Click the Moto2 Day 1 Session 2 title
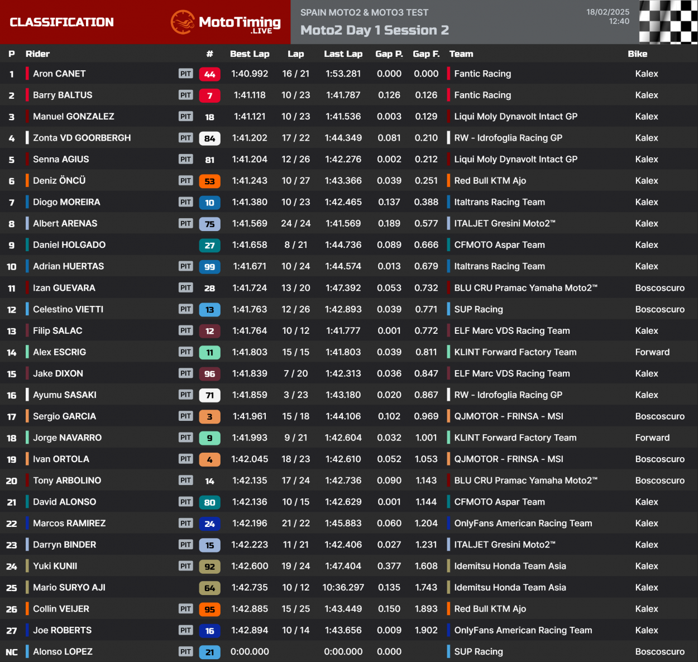The image size is (698, 662). [374, 30]
